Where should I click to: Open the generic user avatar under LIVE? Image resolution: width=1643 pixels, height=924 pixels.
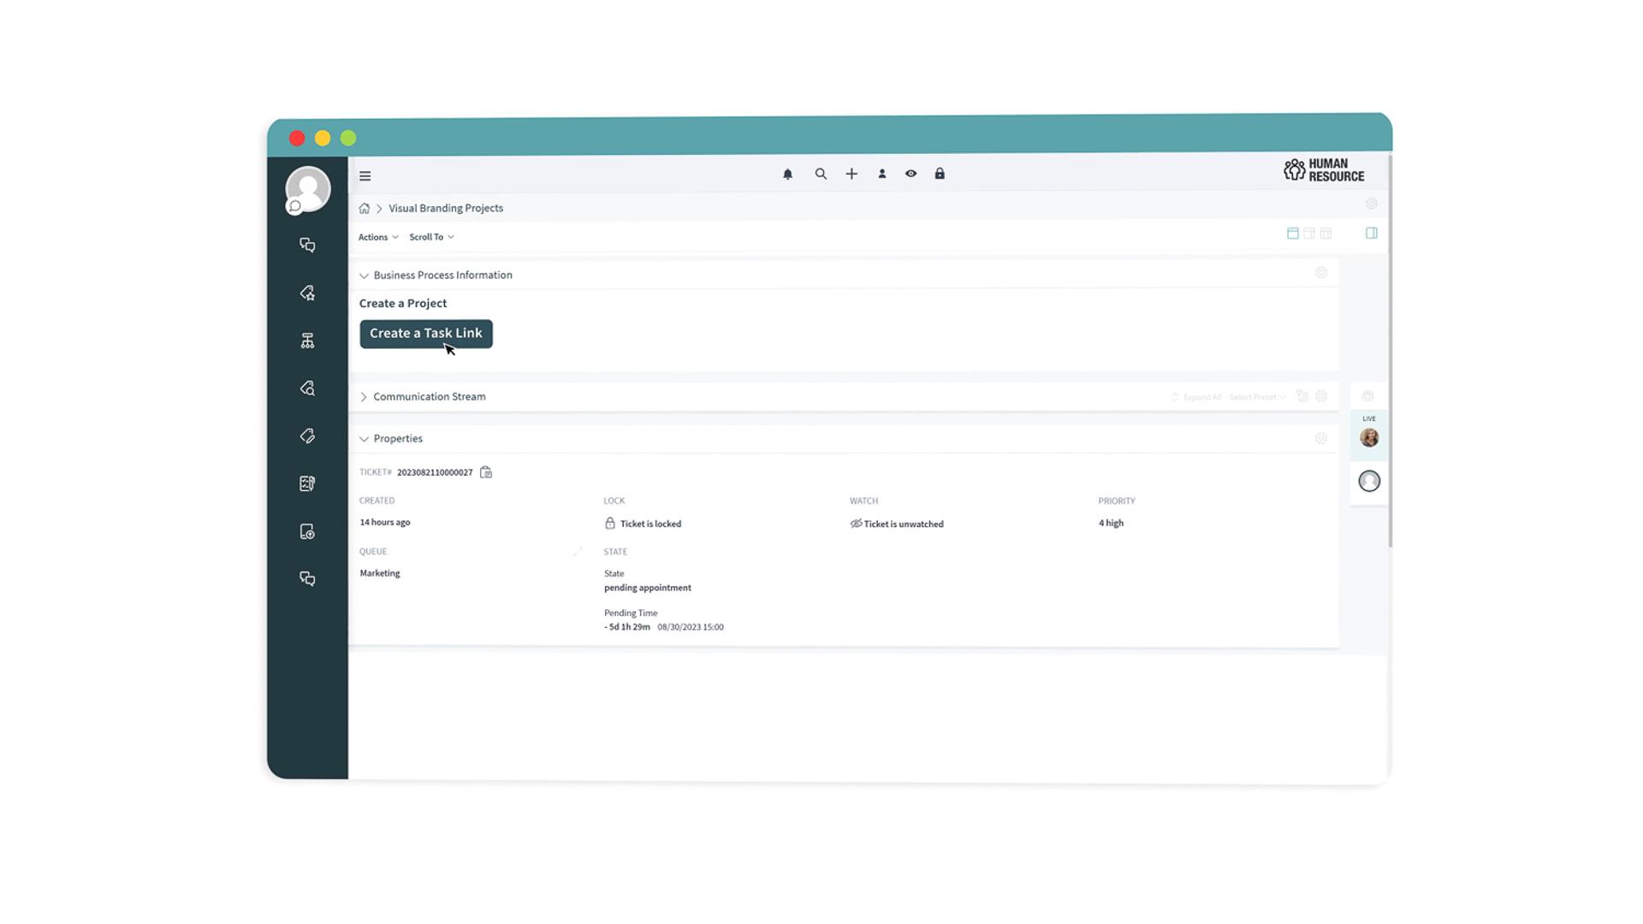pos(1369,482)
